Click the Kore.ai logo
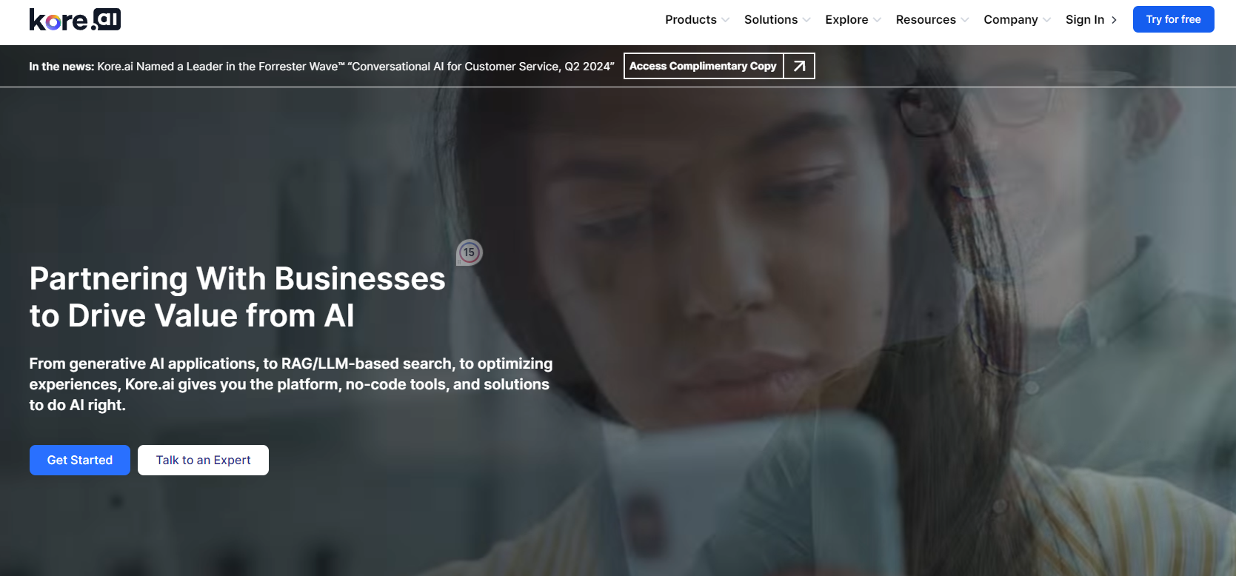1236x576 pixels. tap(75, 19)
